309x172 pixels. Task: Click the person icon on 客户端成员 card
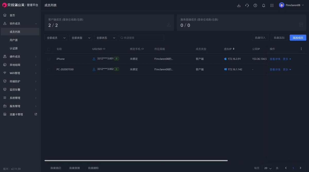tap(169, 25)
